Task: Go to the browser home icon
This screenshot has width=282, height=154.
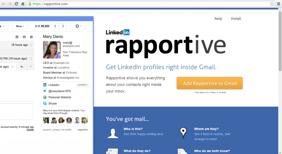Action: click(x=23, y=4)
